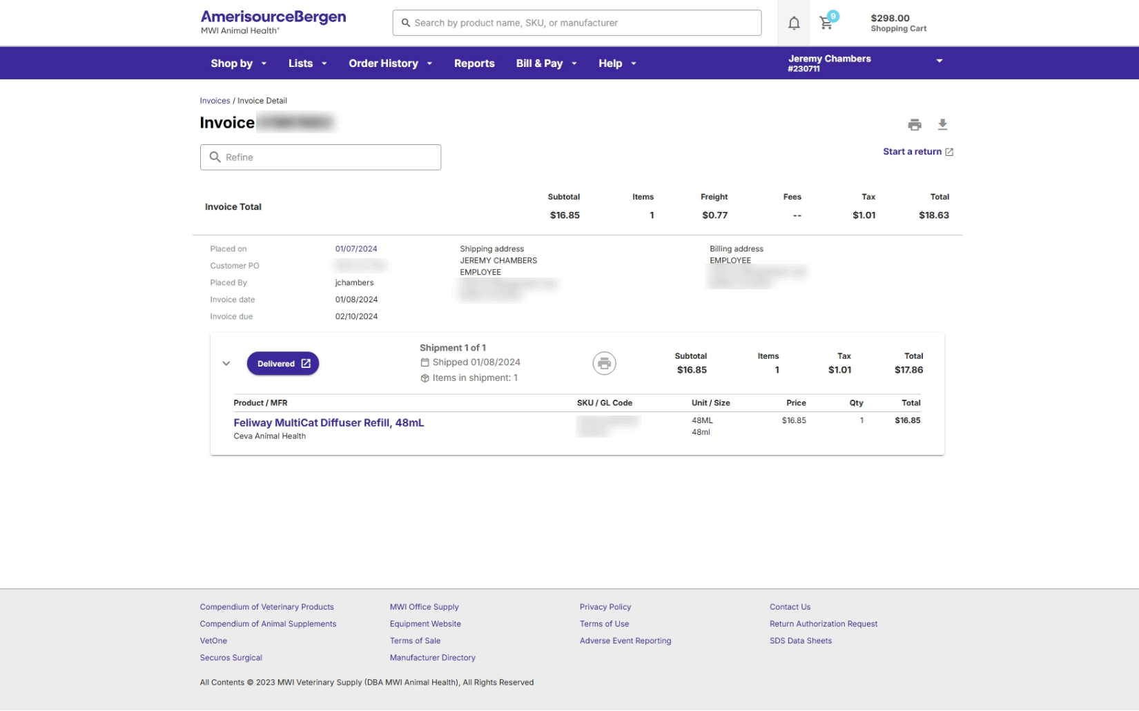Screen dimensions: 1139x711
Task: Open the Help dropdown menu
Action: click(x=617, y=64)
